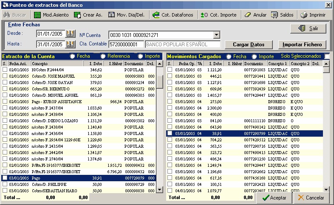334x205 pixels.
Task: Dismiss using the Cancelar label
Action: click(315, 198)
